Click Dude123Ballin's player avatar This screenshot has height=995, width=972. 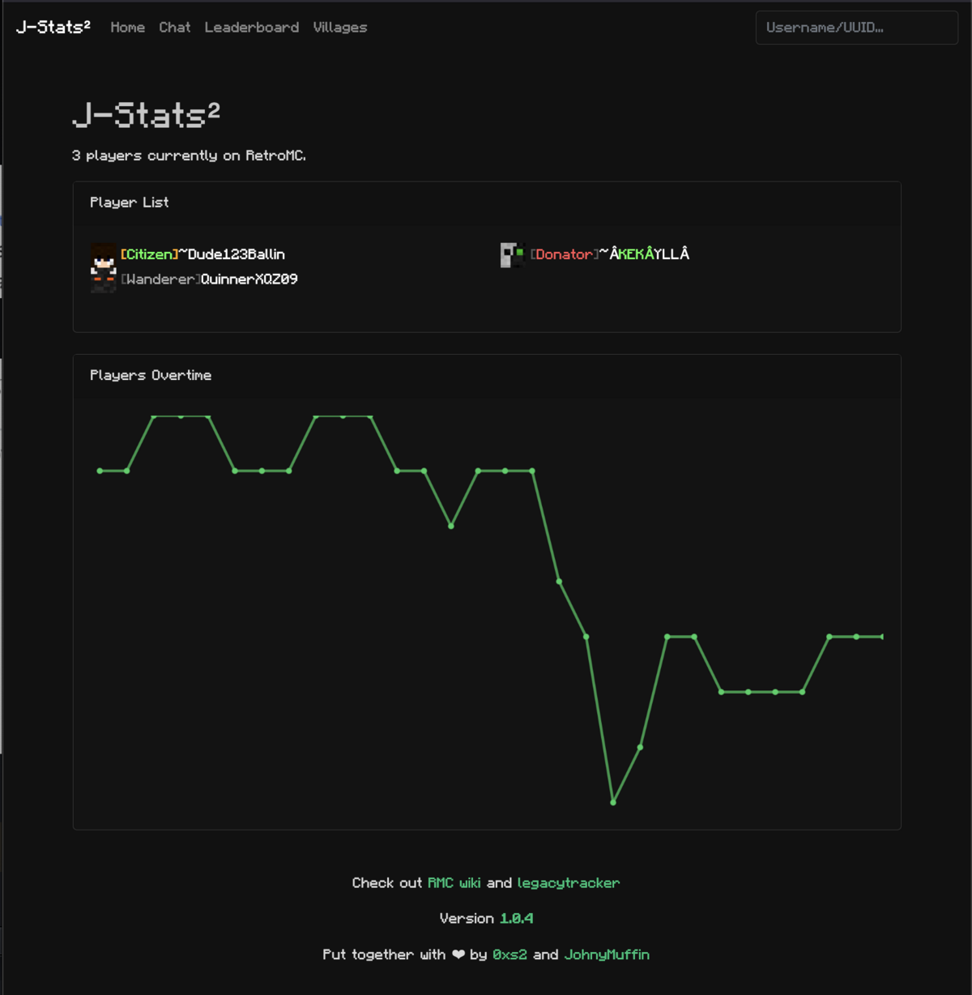(103, 256)
